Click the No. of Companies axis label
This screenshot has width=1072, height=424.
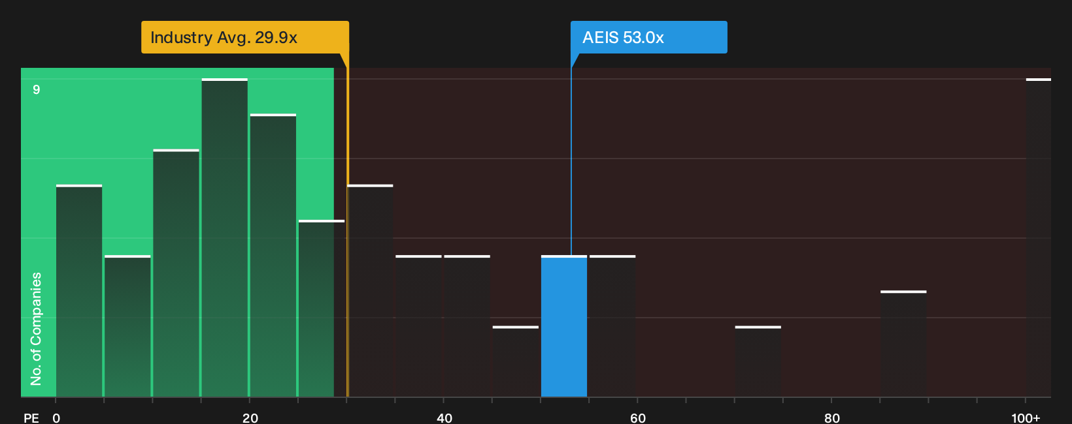(36, 329)
